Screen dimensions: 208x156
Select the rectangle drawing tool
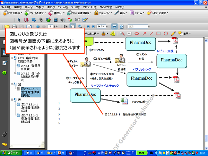158,34
